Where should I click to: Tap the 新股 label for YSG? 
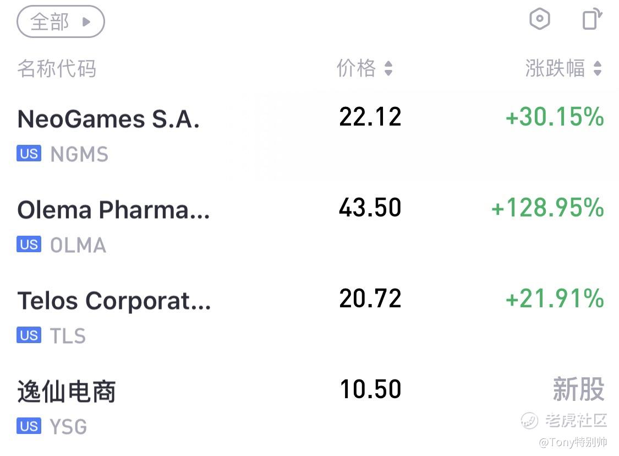(578, 389)
